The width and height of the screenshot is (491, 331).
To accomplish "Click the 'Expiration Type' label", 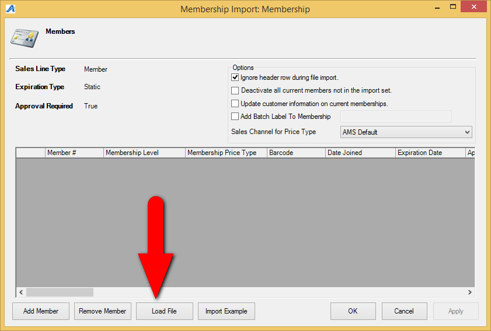I will pos(40,87).
